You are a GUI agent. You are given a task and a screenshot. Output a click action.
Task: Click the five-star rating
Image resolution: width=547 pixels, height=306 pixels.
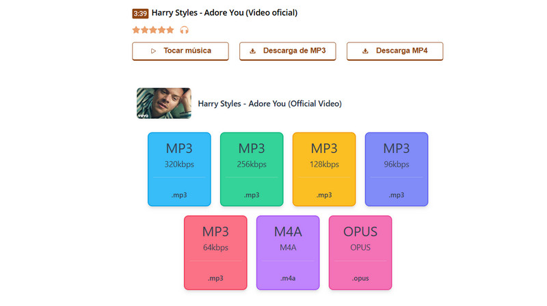pos(153,30)
